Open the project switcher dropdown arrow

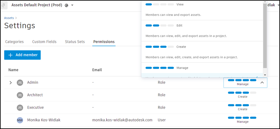[72, 5]
